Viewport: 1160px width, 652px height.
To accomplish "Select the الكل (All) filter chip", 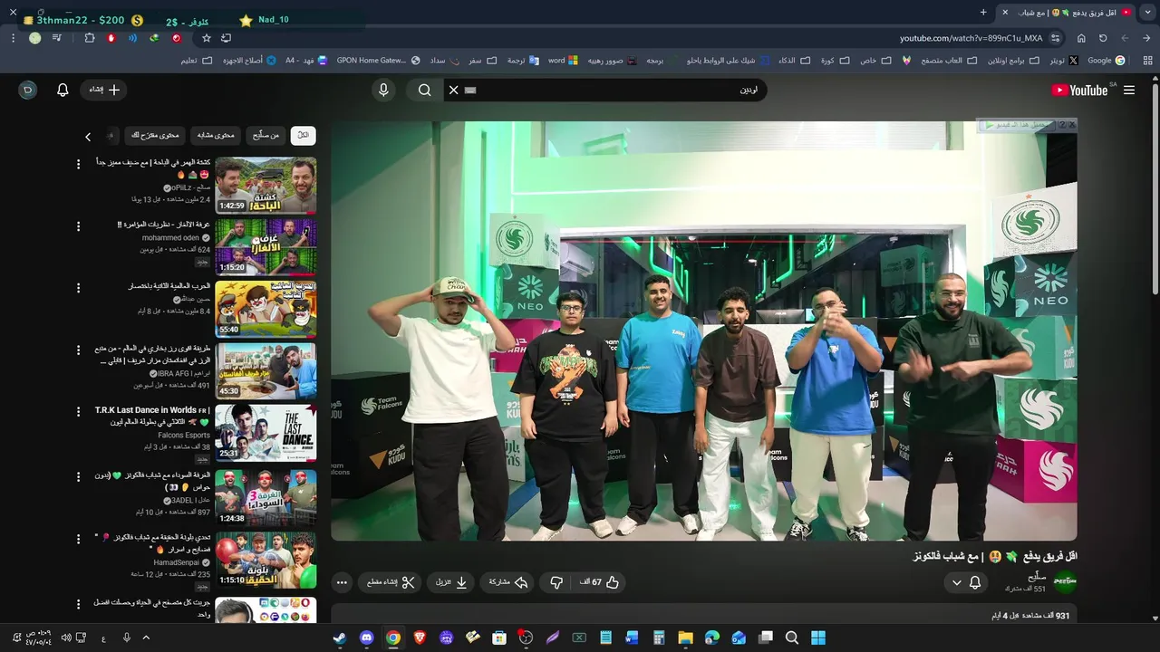I will coord(303,135).
